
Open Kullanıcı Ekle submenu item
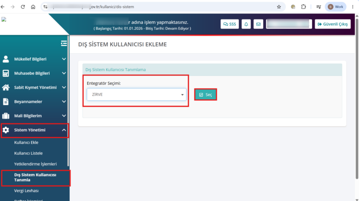coord(26,142)
